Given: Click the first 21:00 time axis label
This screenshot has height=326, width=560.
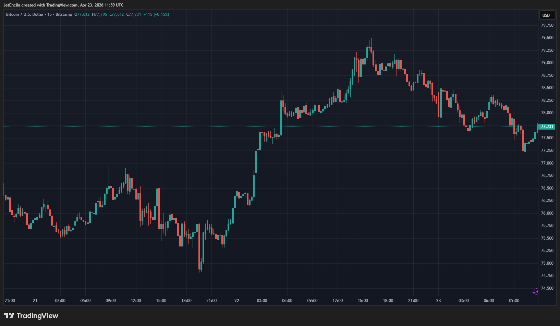Looking at the screenshot, I should [x=10, y=301].
